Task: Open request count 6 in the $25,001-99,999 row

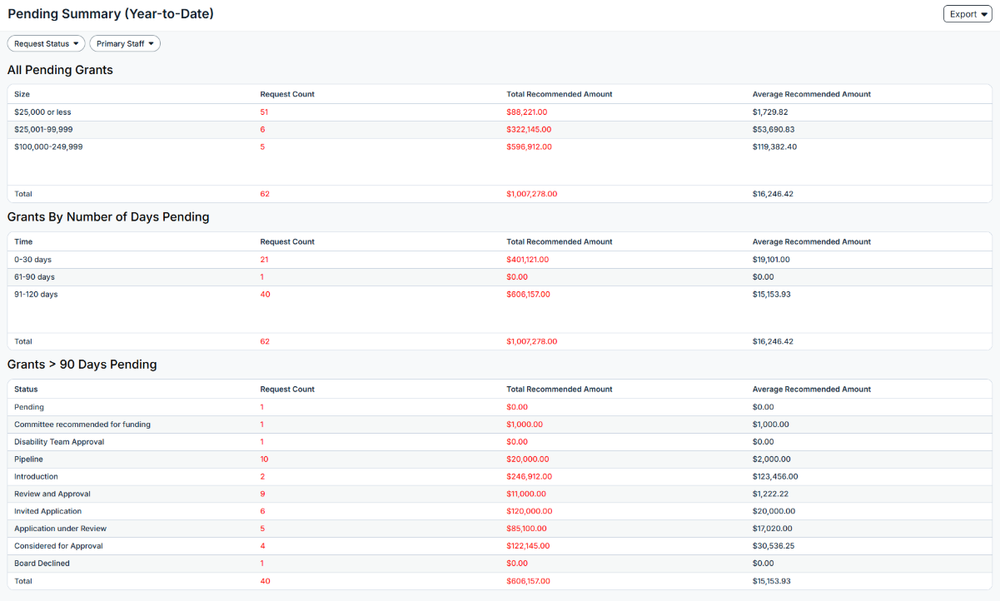Action: pos(262,129)
